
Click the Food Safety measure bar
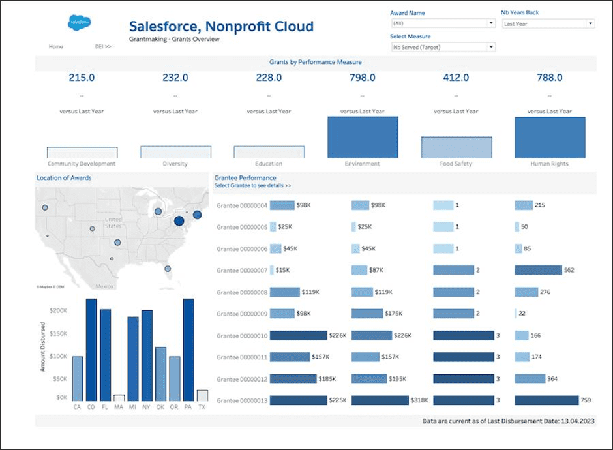pyautogui.click(x=456, y=147)
